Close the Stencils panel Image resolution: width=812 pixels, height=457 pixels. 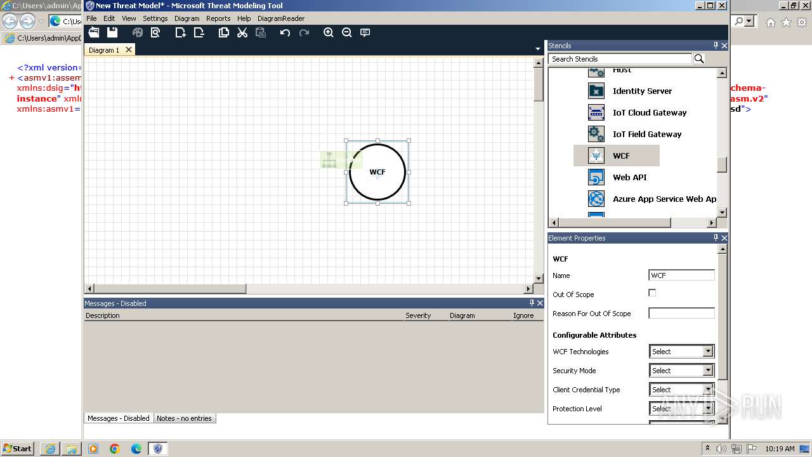pos(724,46)
